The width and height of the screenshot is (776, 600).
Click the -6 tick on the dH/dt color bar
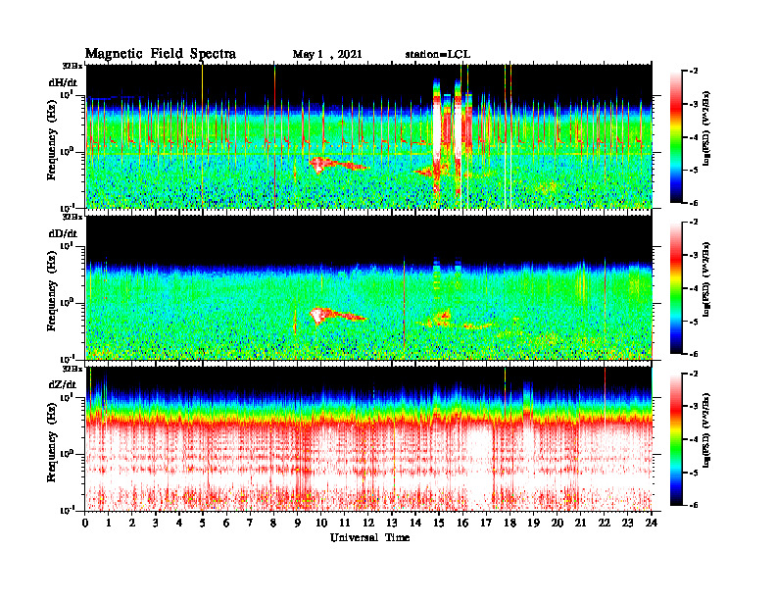(694, 203)
